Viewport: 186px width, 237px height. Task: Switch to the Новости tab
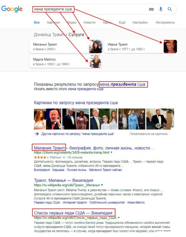(89, 23)
